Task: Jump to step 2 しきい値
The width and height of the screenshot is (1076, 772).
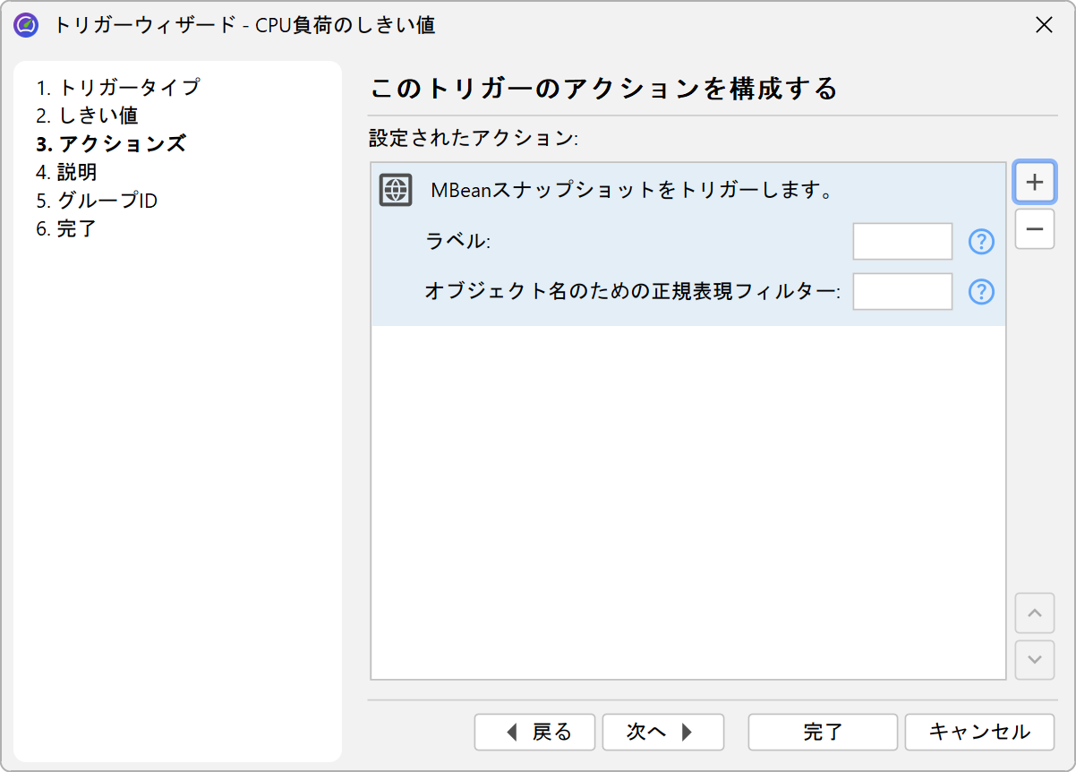Action: [x=87, y=116]
